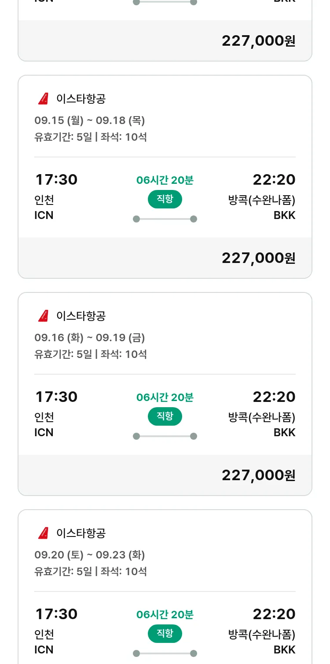Click 이스타항공 airline name in 09.15 card
The width and height of the screenshot is (330, 664).
tap(81, 99)
